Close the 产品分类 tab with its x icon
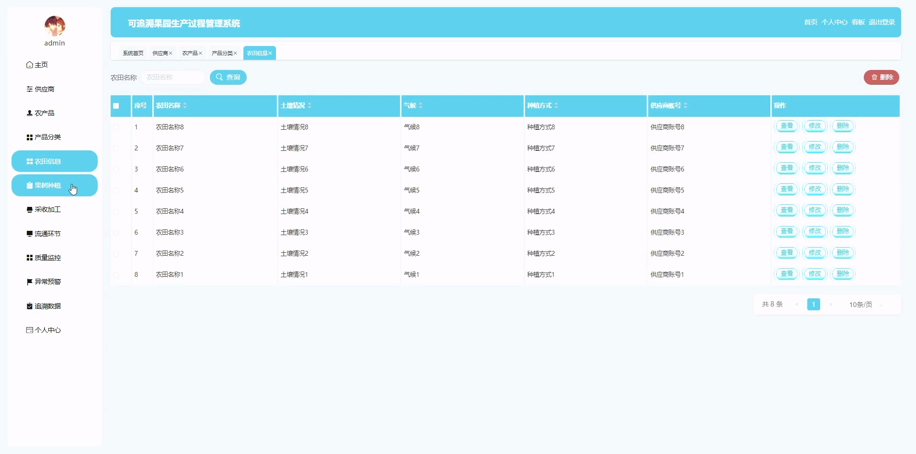 pyautogui.click(x=235, y=53)
